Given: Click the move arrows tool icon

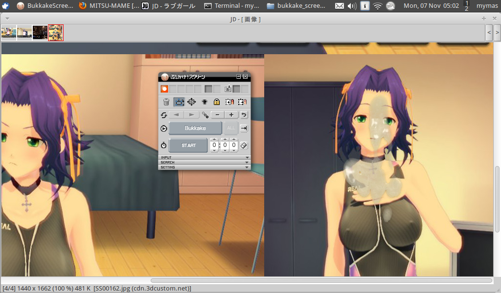Looking at the screenshot, I should [192, 102].
